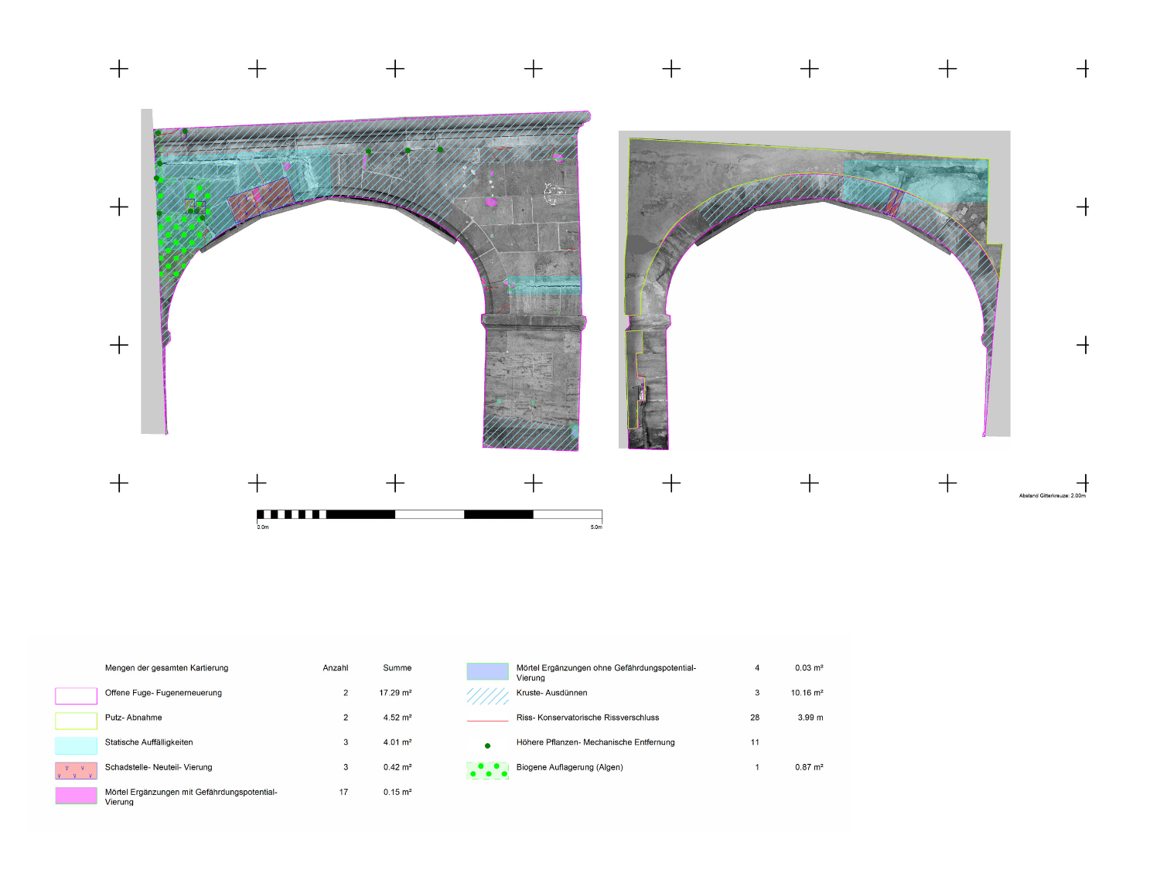This screenshot has height=870, width=1160.
Task: Click the 'Statische Auffälligkeiten' label
Action: tap(148, 742)
